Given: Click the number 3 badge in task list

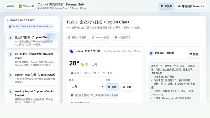Looking at the screenshot, I should pos(10,75).
